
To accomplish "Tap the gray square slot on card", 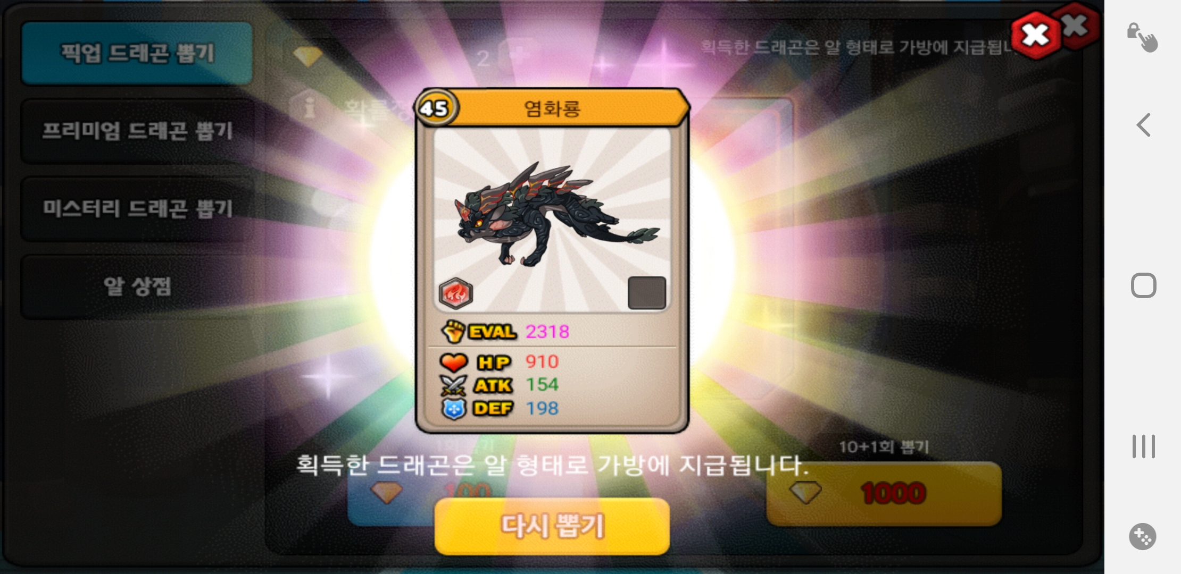I will 647,292.
